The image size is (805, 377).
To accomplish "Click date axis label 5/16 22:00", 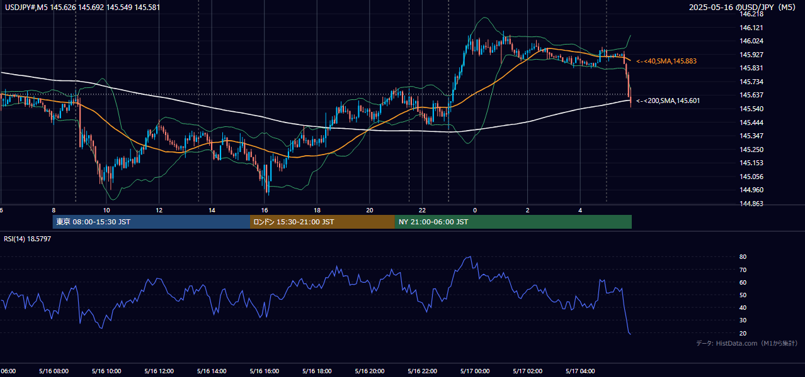I will (422, 371).
